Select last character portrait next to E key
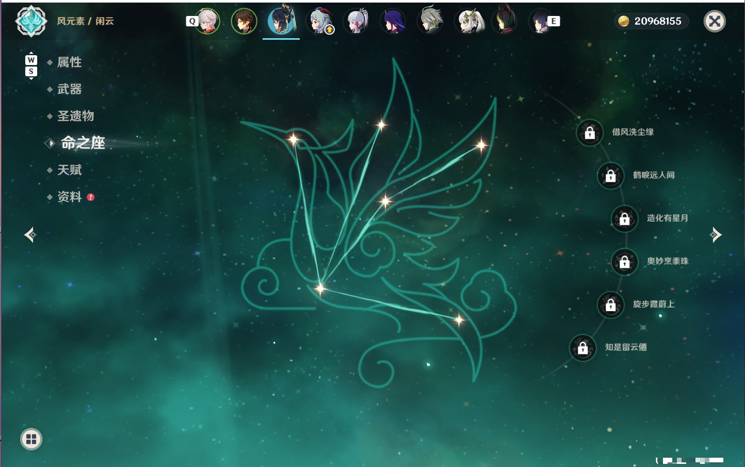745x467 pixels. click(540, 21)
